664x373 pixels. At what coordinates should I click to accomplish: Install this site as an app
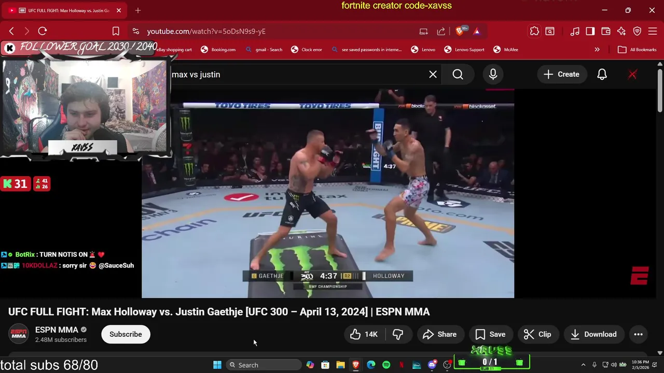pyautogui.click(x=424, y=31)
